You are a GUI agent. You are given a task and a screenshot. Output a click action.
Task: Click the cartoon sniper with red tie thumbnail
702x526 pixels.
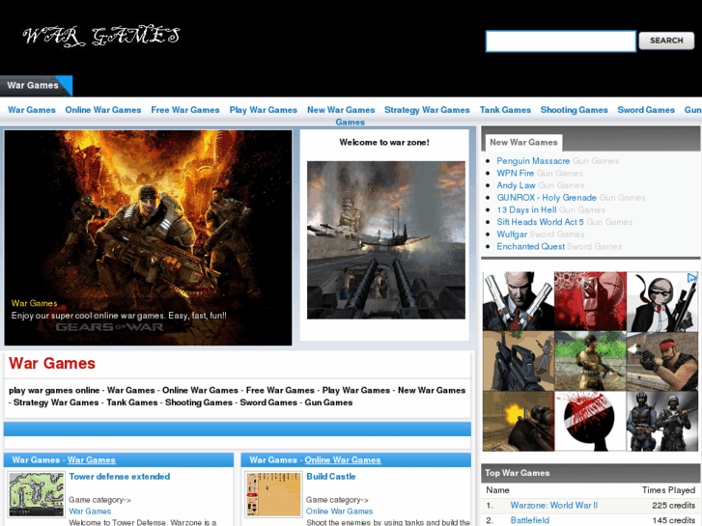click(661, 301)
